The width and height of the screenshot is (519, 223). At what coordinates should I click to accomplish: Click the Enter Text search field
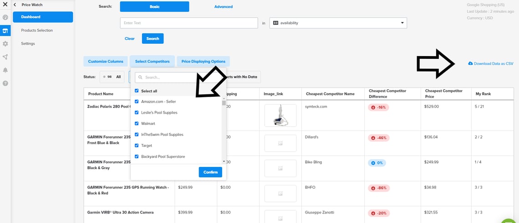coord(189,23)
